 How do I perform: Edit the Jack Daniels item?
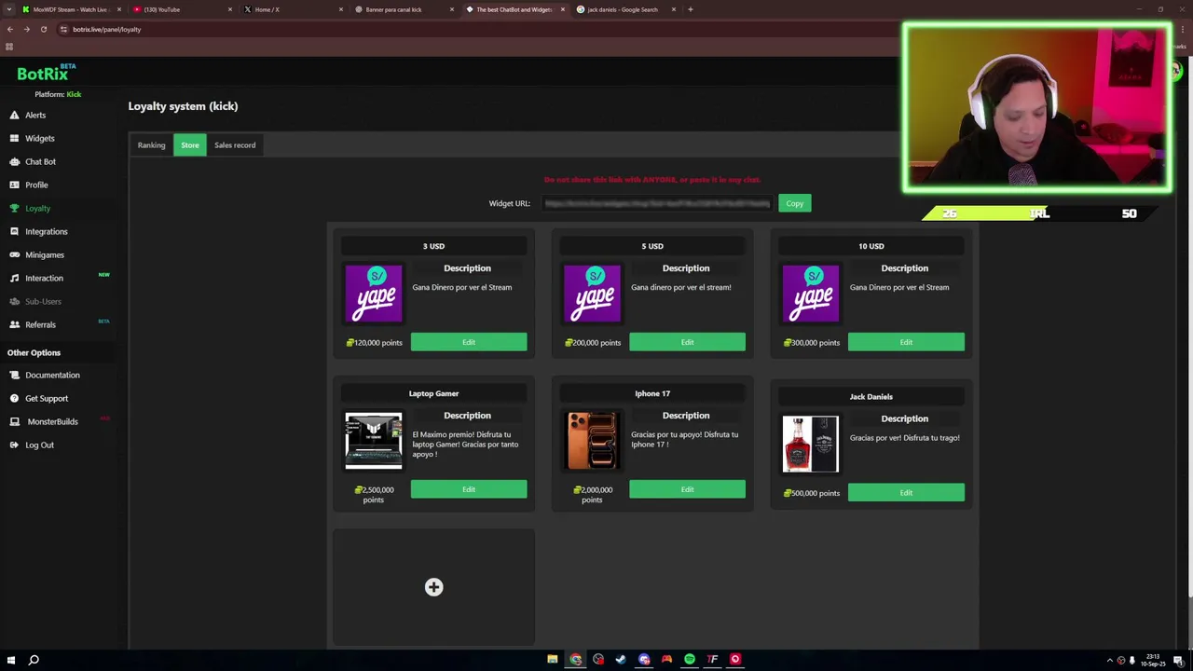click(906, 493)
